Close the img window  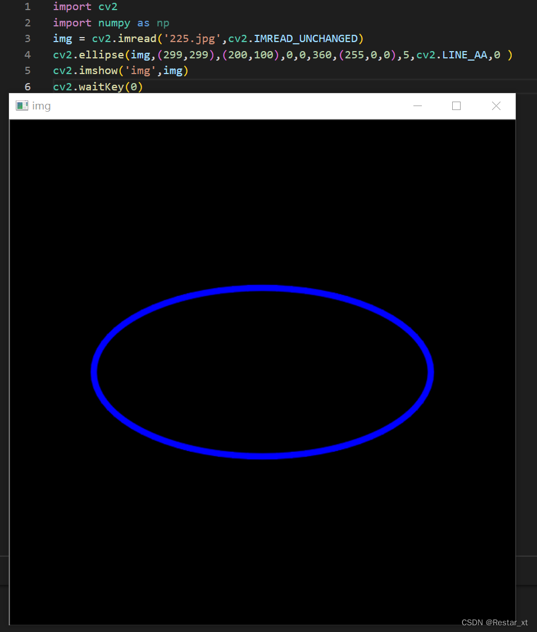point(496,106)
